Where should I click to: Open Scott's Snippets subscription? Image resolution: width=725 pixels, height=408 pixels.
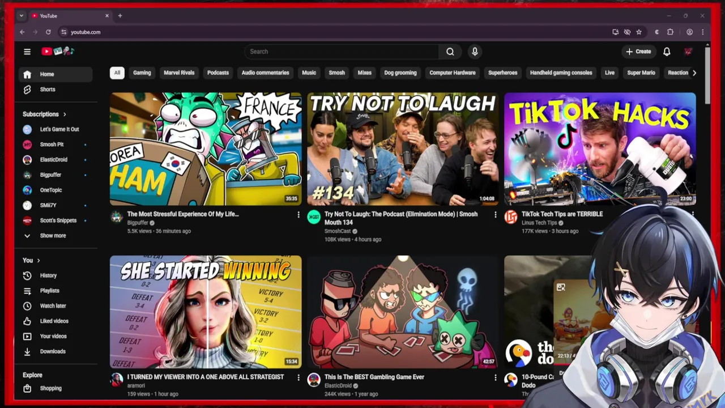[55, 220]
